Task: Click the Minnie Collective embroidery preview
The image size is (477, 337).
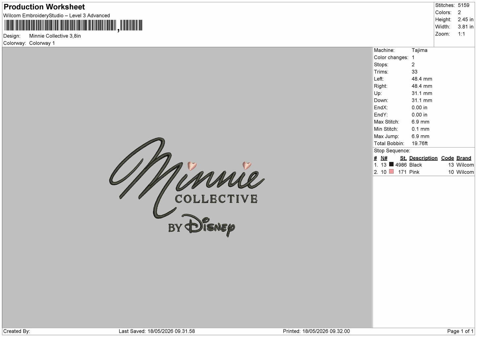Action: tap(187, 187)
